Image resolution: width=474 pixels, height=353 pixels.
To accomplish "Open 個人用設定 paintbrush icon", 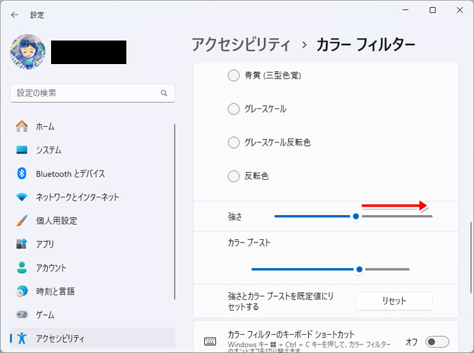I will pyautogui.click(x=22, y=220).
